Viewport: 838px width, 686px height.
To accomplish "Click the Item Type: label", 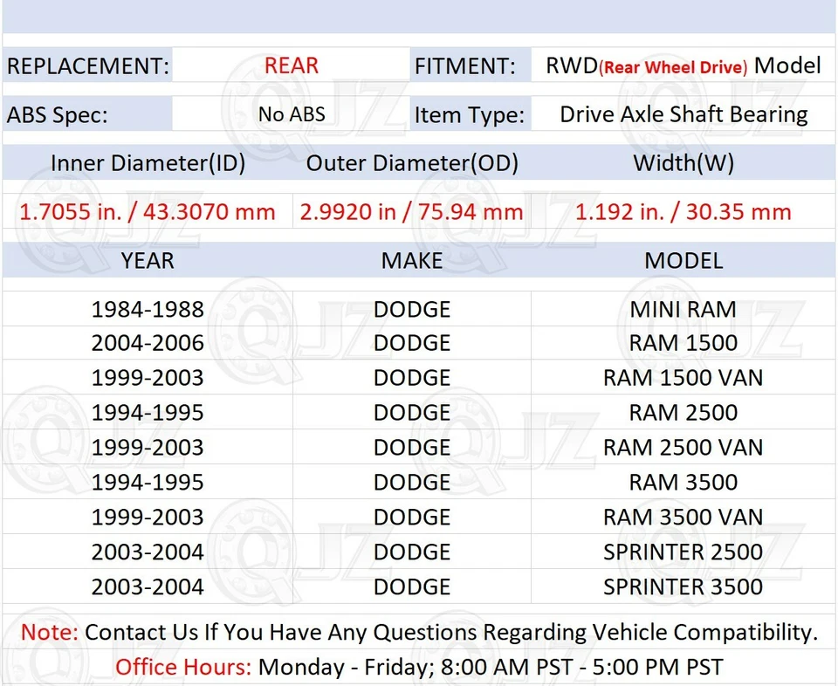I will [x=470, y=115].
